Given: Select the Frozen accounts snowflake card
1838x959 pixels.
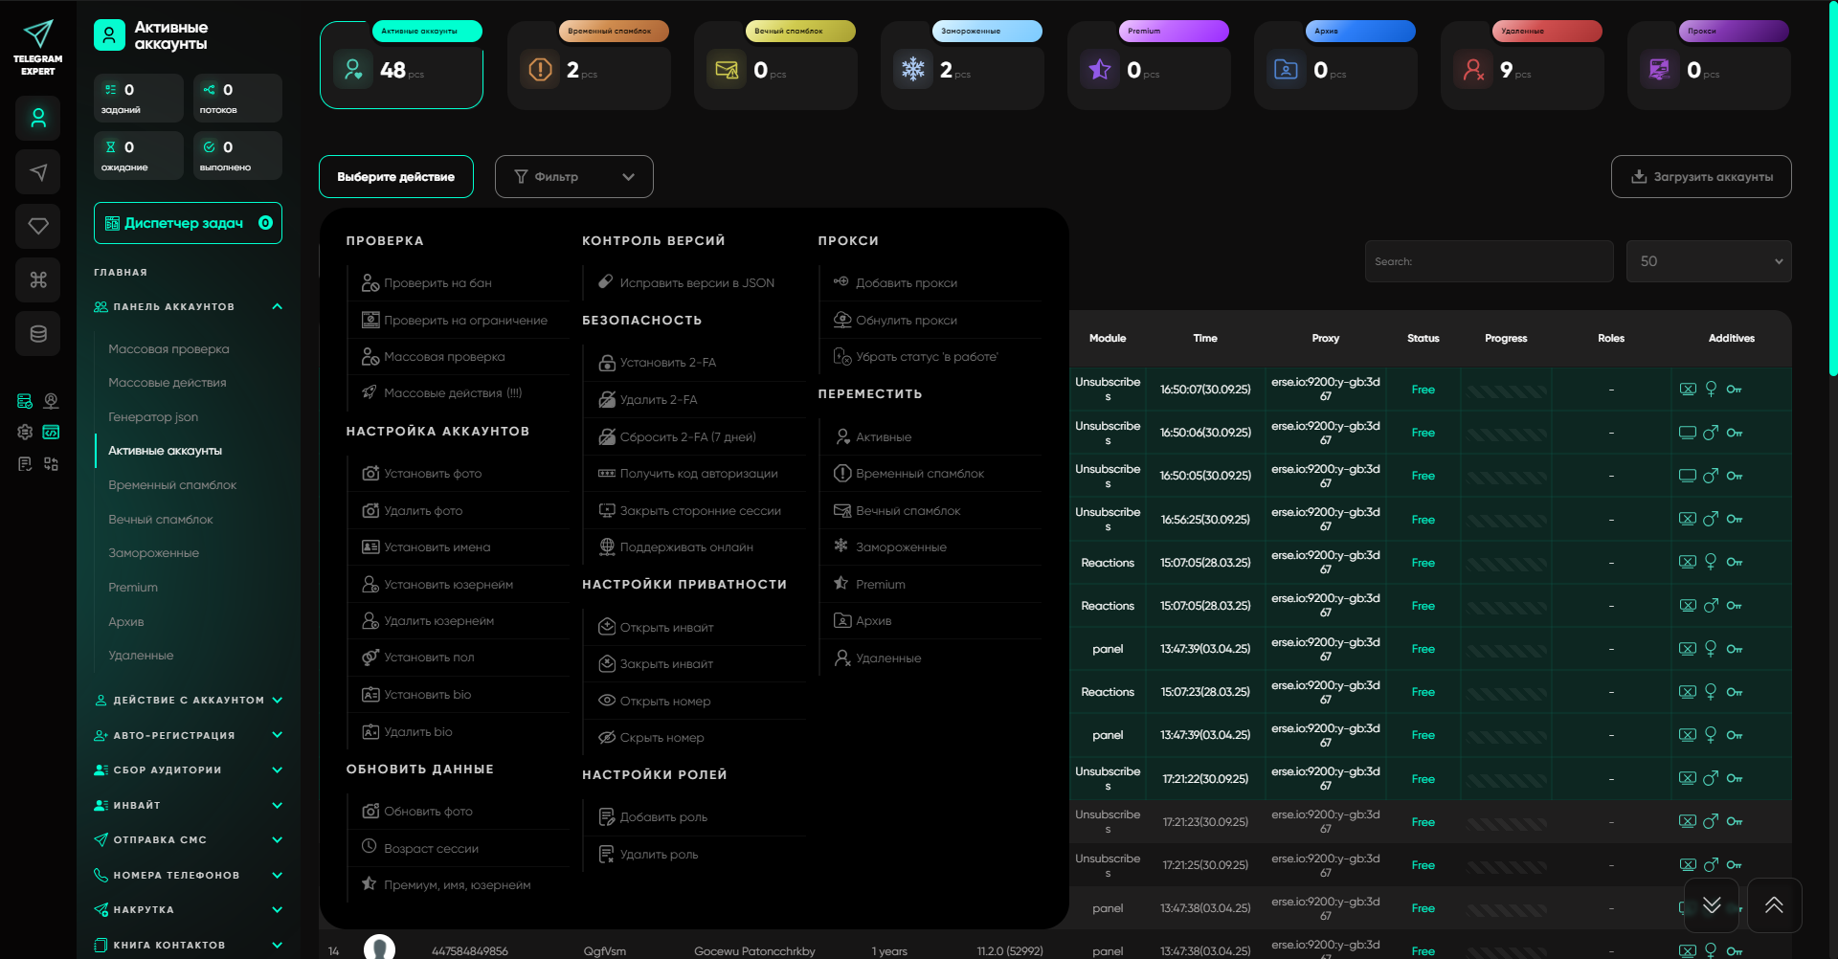Looking at the screenshot, I should [962, 65].
